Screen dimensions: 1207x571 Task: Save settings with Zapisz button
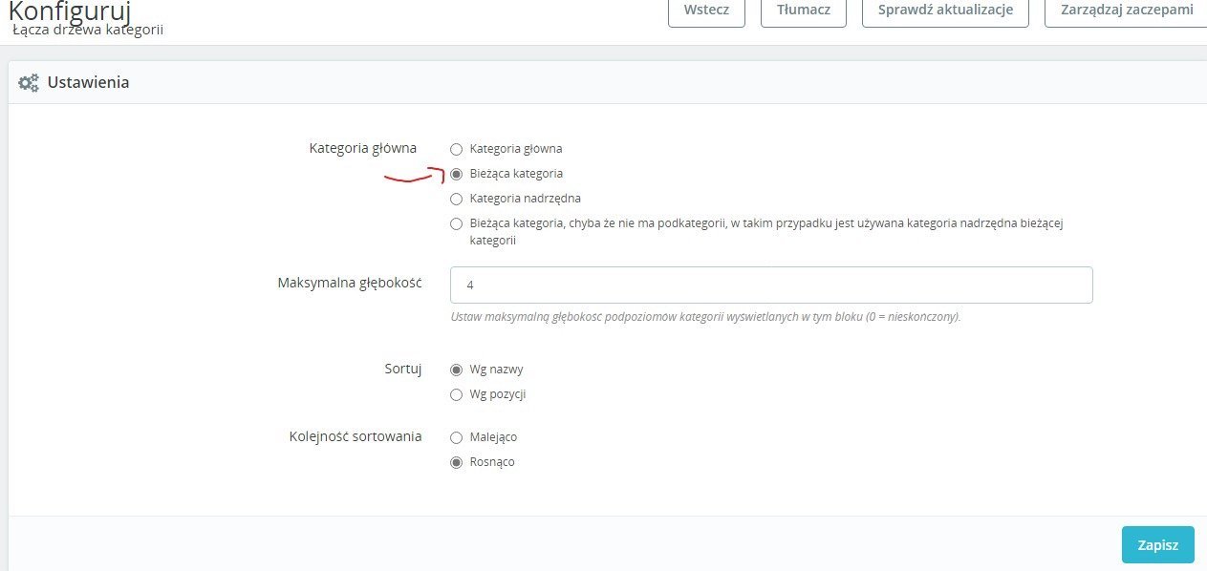pyautogui.click(x=1157, y=545)
